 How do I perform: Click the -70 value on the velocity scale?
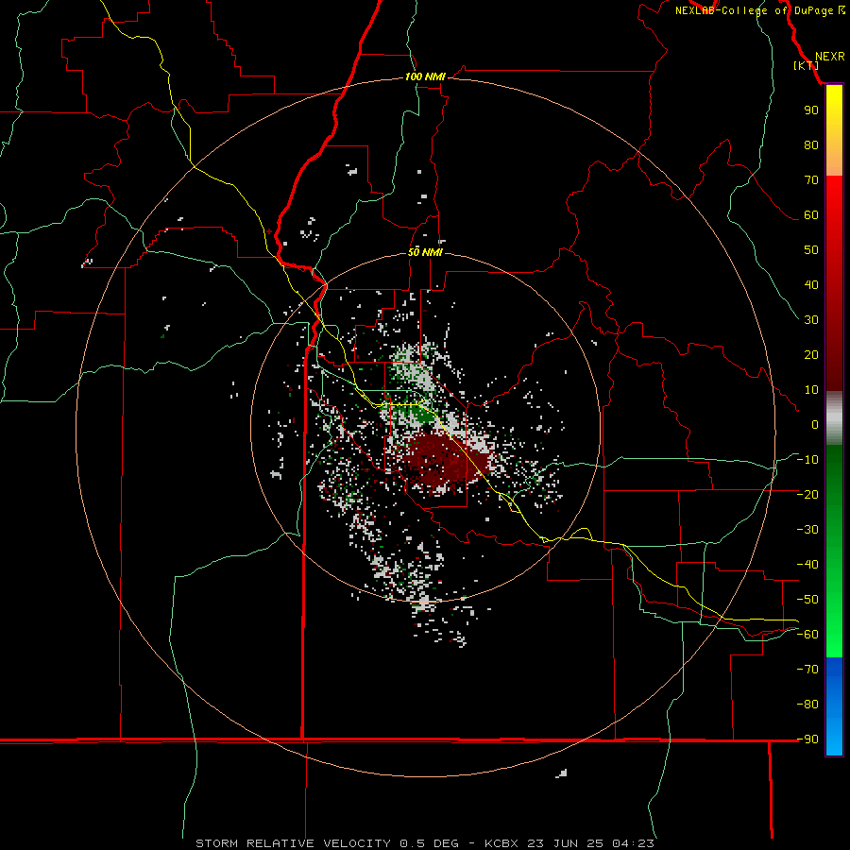807,670
